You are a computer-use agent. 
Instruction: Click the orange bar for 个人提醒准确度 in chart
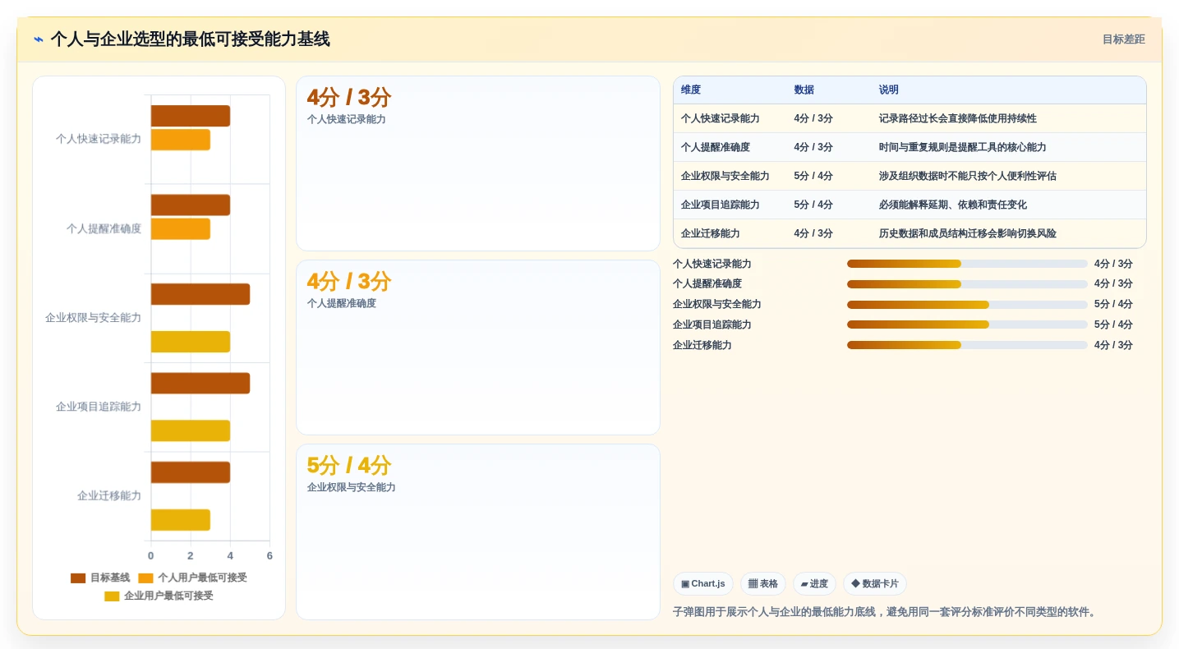coord(181,229)
